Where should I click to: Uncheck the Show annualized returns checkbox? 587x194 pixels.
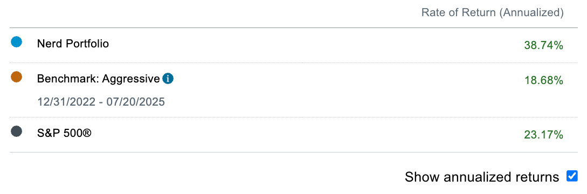(572, 176)
